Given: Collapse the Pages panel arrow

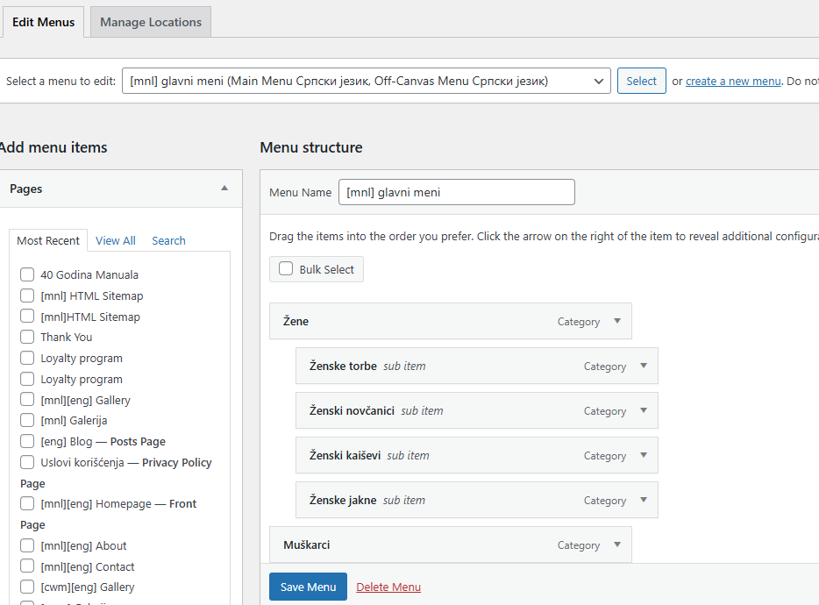Looking at the screenshot, I should (x=224, y=189).
